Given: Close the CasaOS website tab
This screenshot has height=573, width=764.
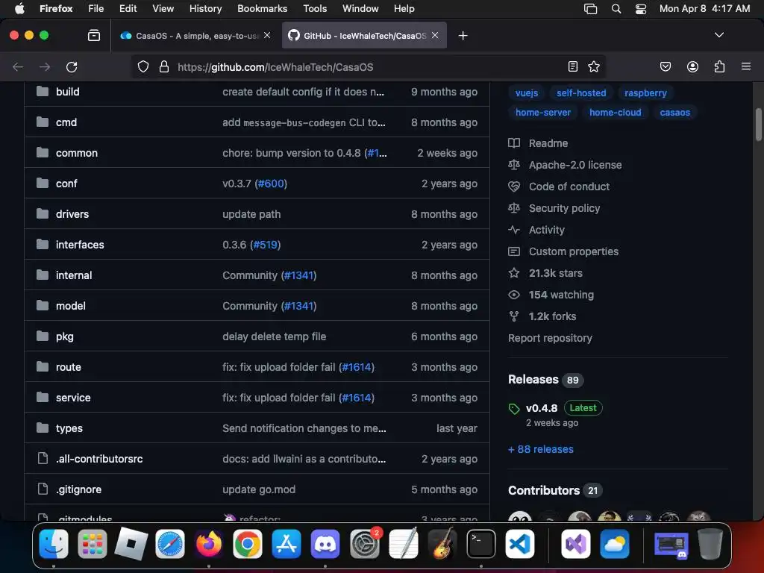Looking at the screenshot, I should [x=267, y=35].
